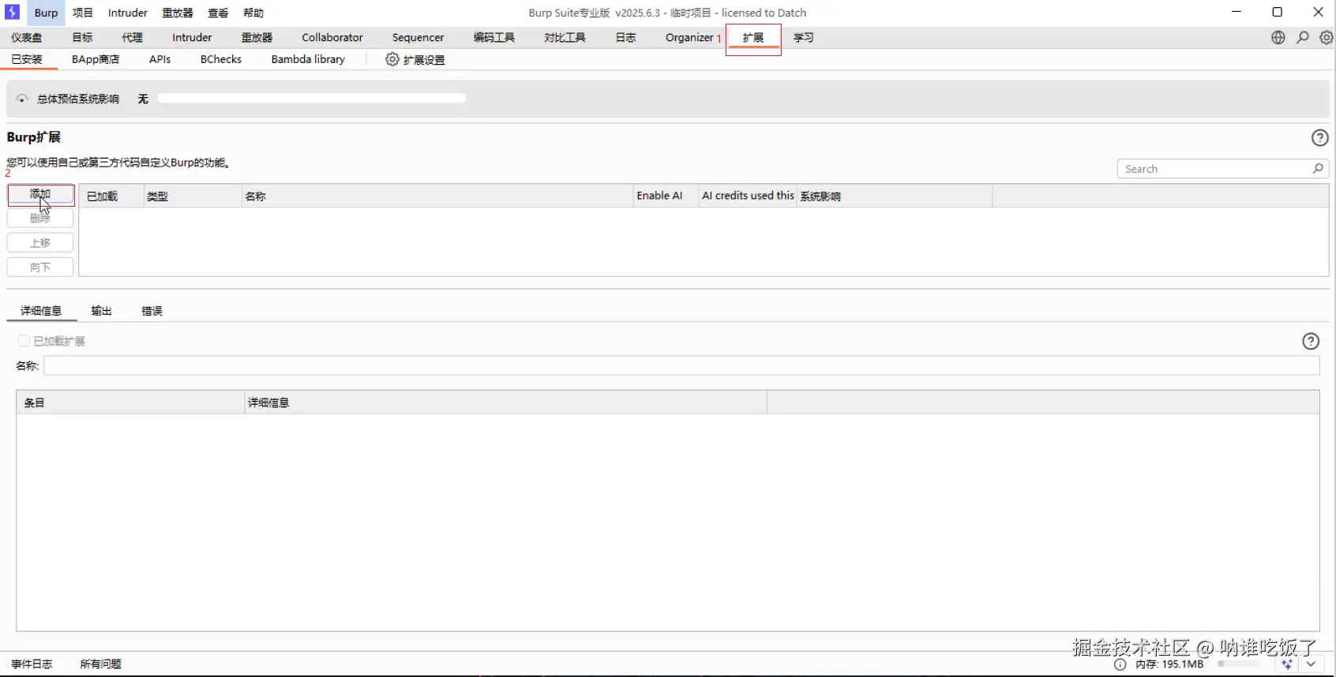Screen dimensions: 1336x677
Task: Open the 项目 menu
Action: tap(82, 13)
